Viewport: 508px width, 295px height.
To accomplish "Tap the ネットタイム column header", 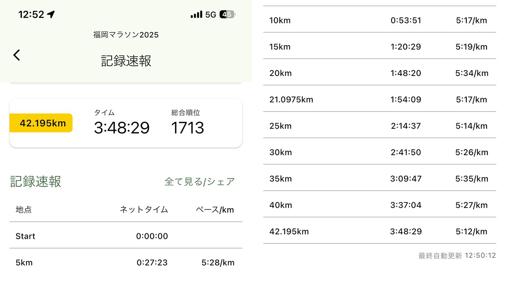I will [x=144, y=209].
